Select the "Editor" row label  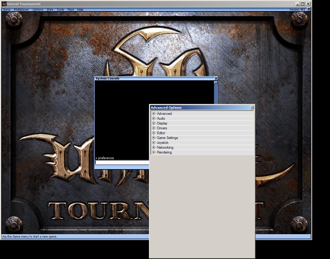tap(161, 133)
